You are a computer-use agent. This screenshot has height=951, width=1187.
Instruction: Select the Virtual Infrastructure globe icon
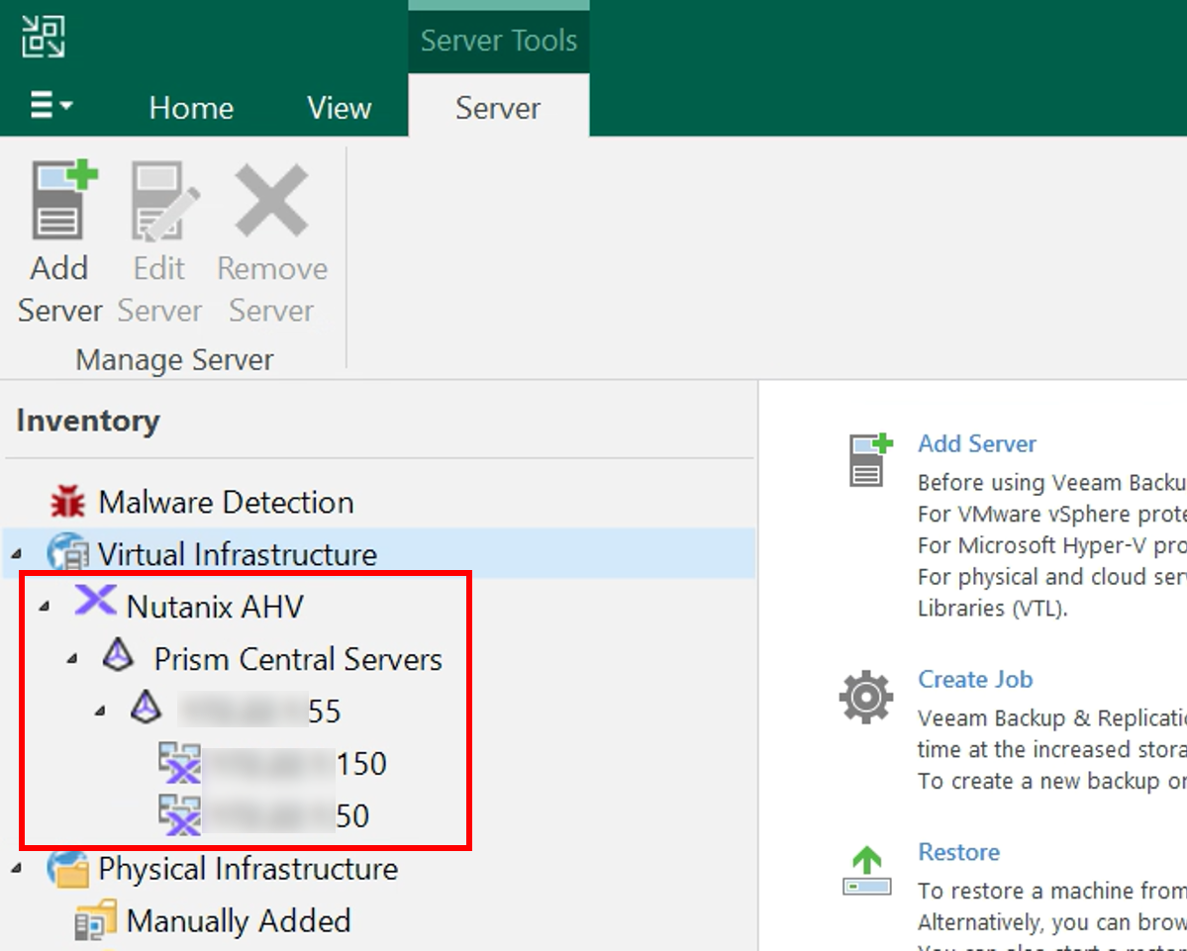click(x=67, y=552)
